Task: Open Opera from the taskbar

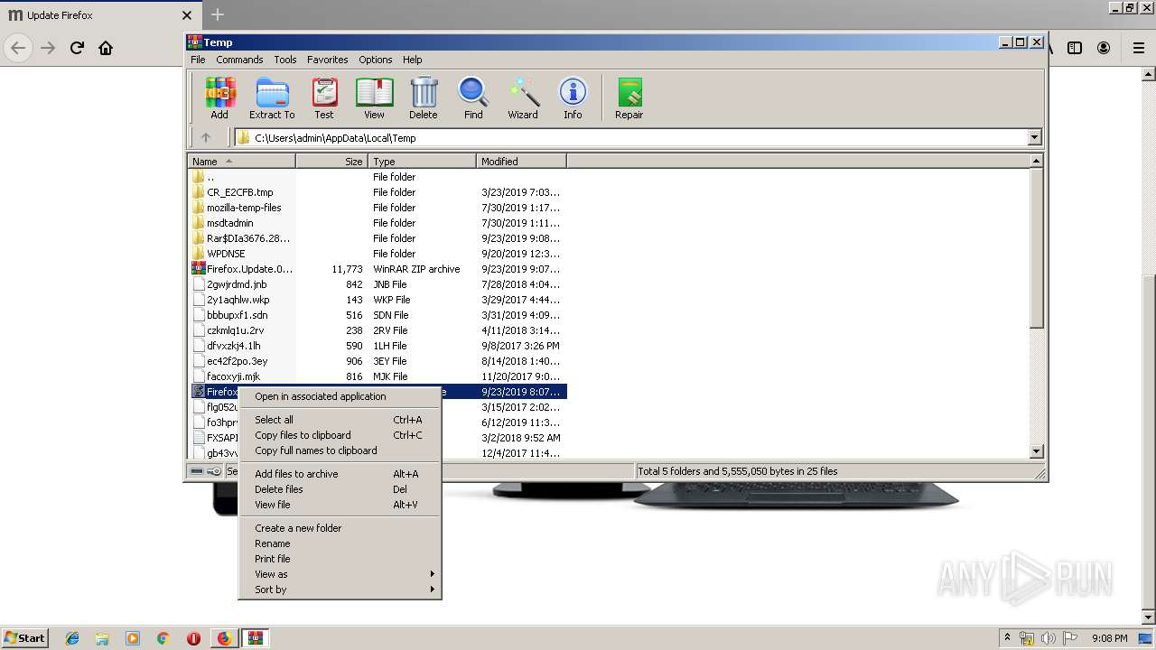Action: click(x=193, y=638)
